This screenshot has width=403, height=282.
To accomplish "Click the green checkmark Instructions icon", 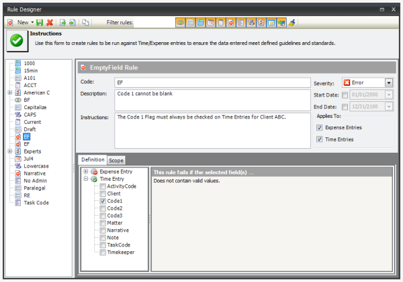I will click(15, 41).
